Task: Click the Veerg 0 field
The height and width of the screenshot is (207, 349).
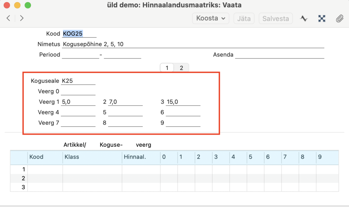Action: point(78,91)
